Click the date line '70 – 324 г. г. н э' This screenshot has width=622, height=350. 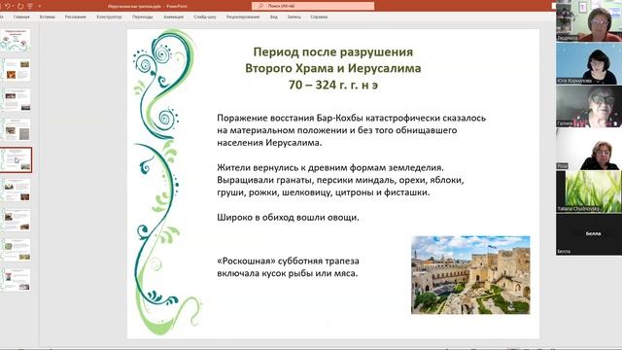(x=332, y=85)
